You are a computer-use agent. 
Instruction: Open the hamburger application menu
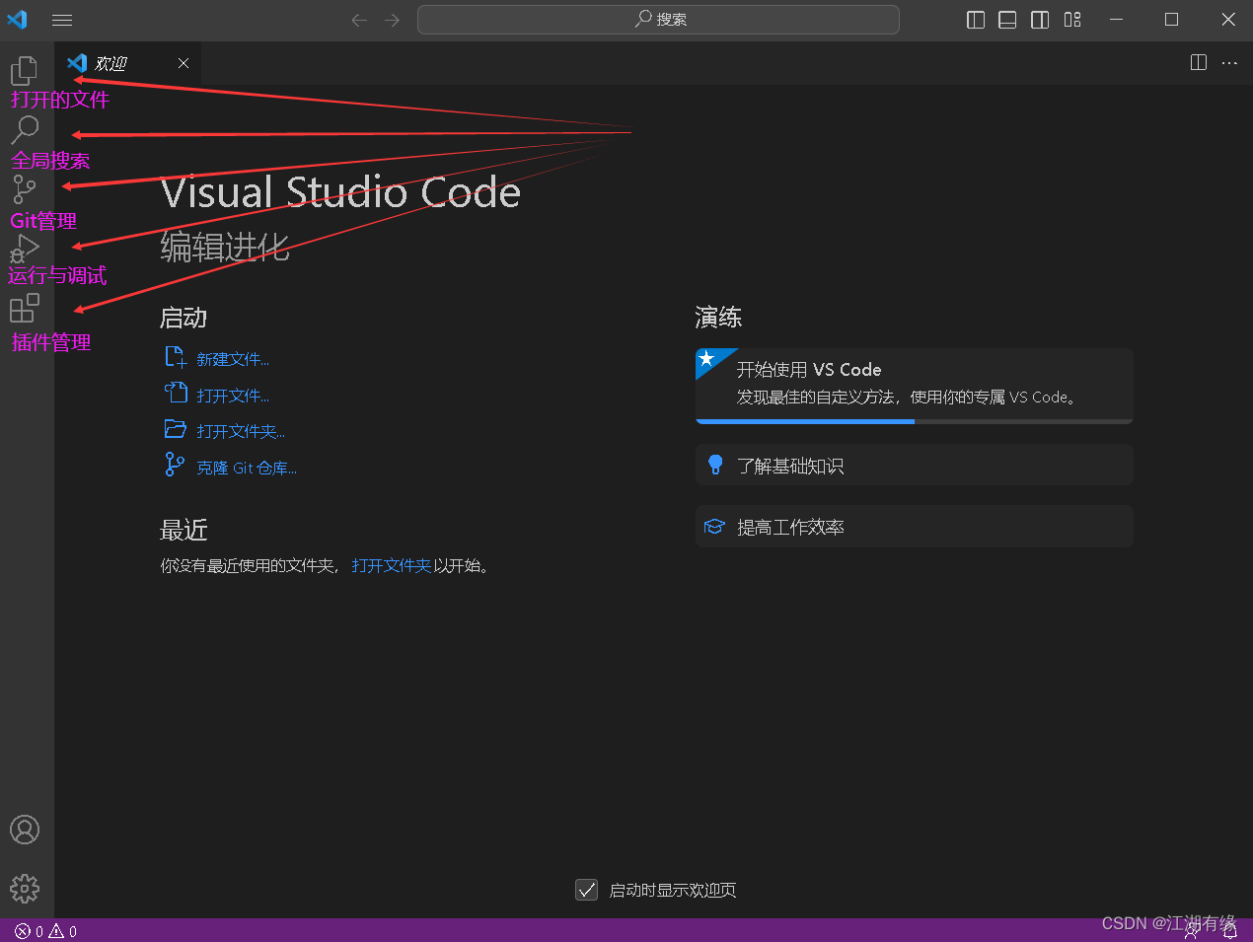(x=62, y=20)
